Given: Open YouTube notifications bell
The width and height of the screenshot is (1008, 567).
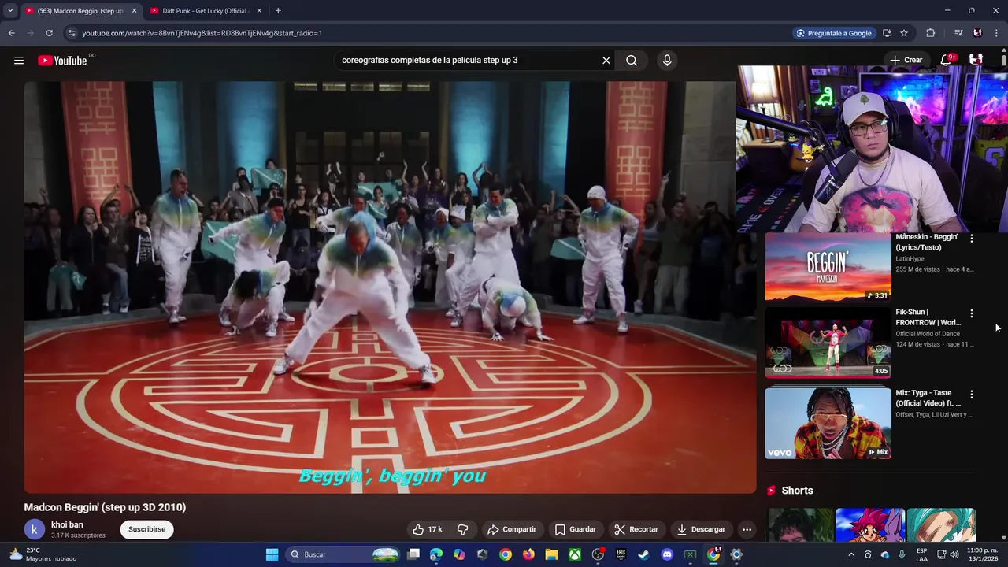Looking at the screenshot, I should (946, 60).
